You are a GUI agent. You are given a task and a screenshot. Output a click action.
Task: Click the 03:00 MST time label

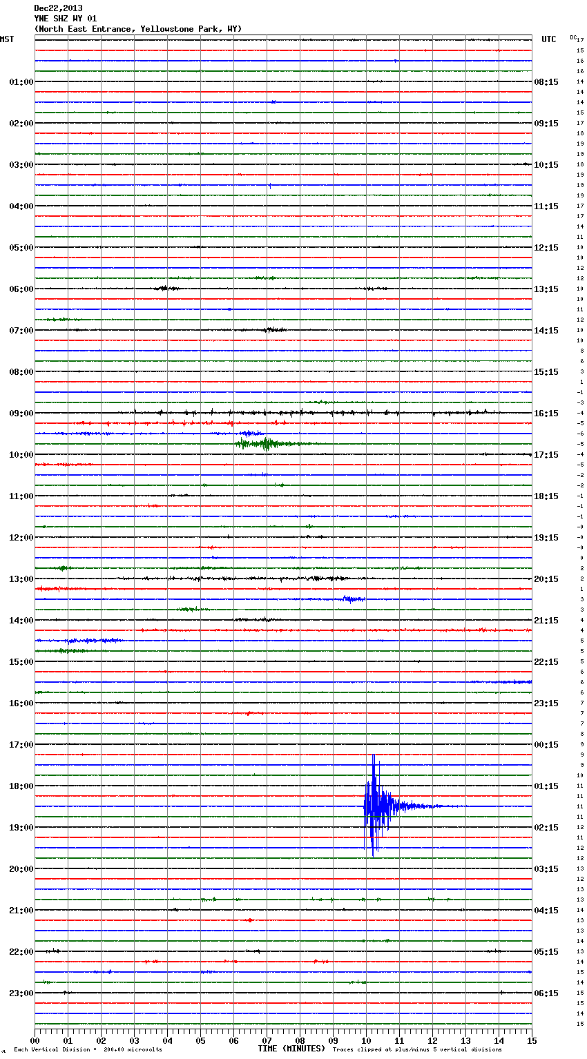[21, 165]
